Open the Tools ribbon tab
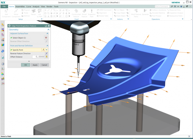 (x=56, y=7)
